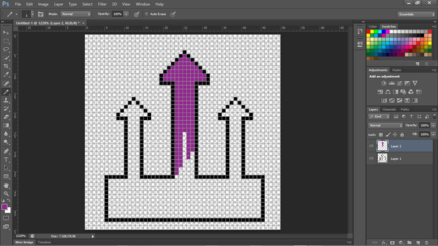Open the Mini Bridge tab

pos(24,242)
